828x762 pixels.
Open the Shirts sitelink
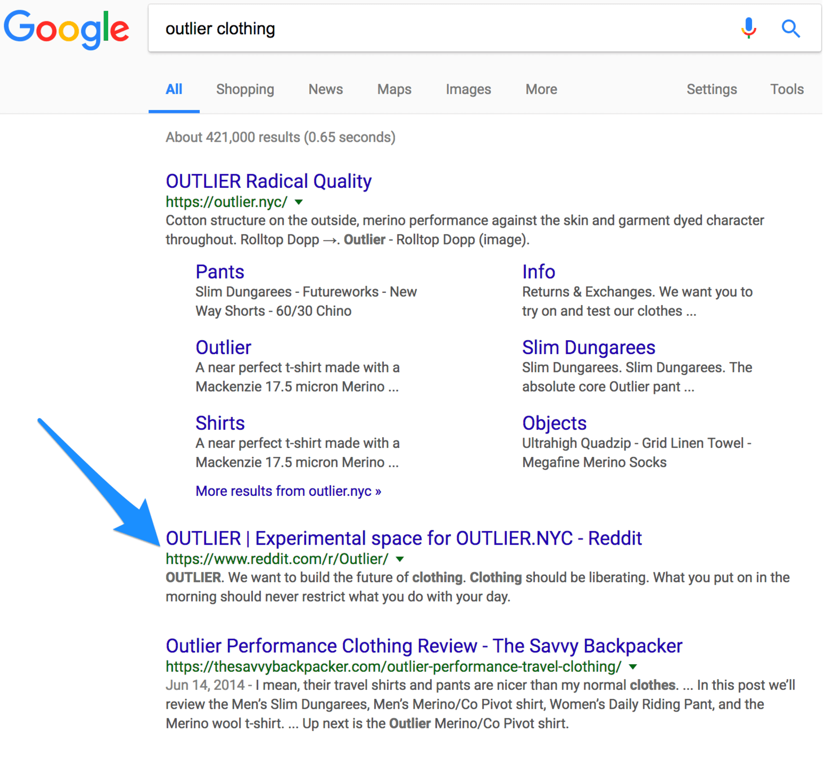coord(220,423)
